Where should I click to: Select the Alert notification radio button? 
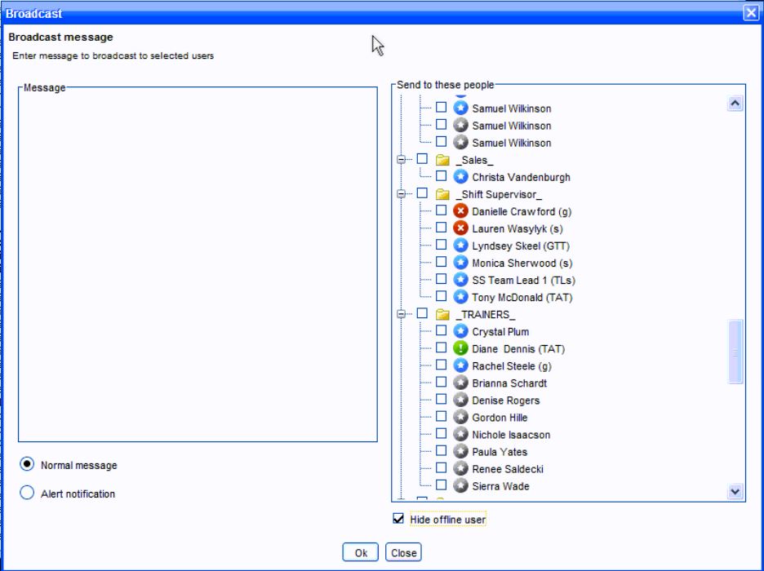tap(27, 493)
